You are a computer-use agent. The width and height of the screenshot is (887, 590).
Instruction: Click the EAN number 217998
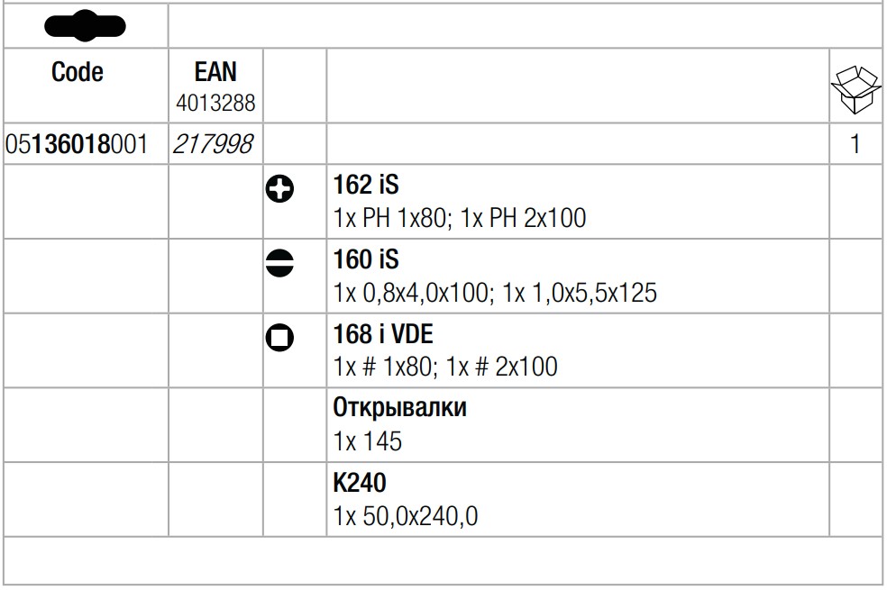(213, 144)
